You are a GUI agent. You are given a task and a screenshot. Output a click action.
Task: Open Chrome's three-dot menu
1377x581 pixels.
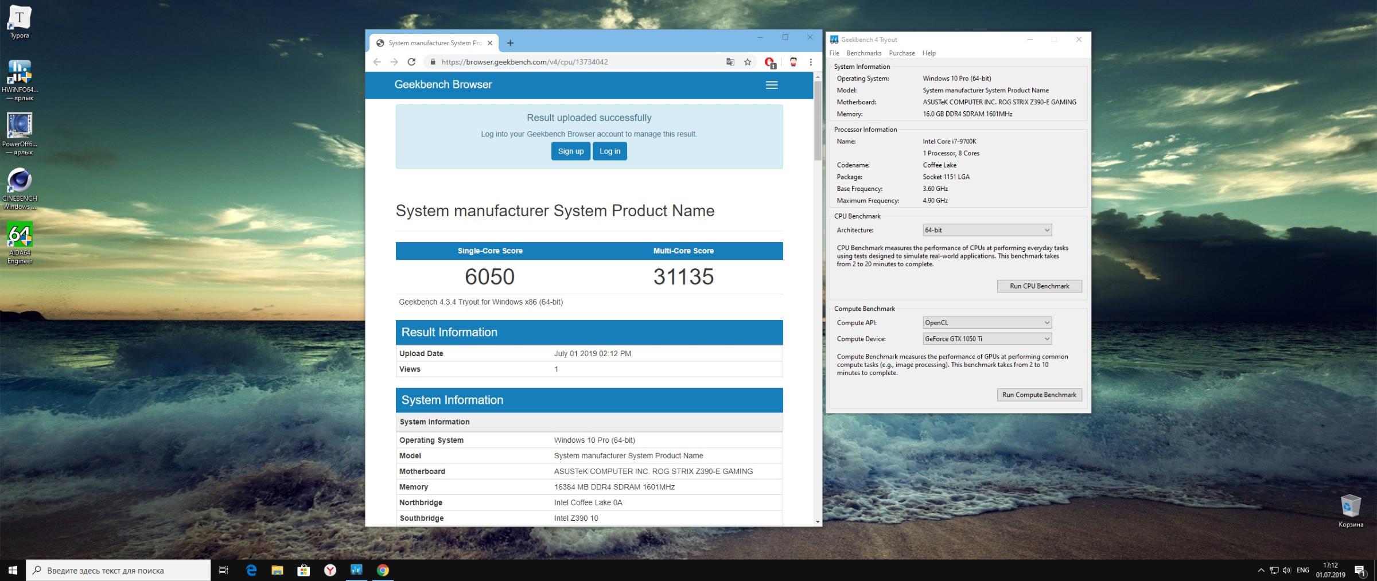(811, 62)
